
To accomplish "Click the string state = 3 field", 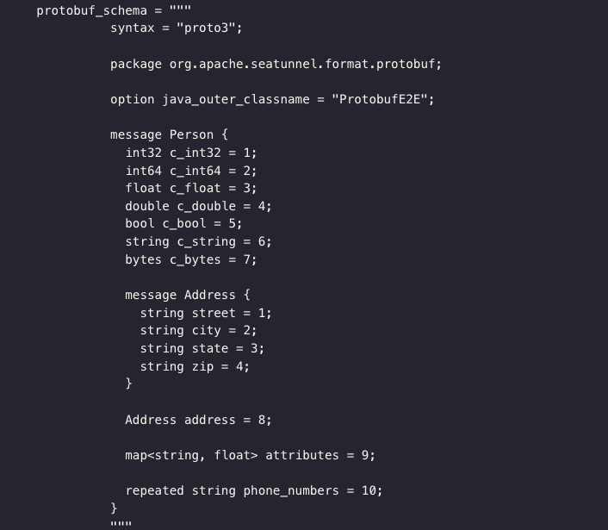I will coord(202,348).
